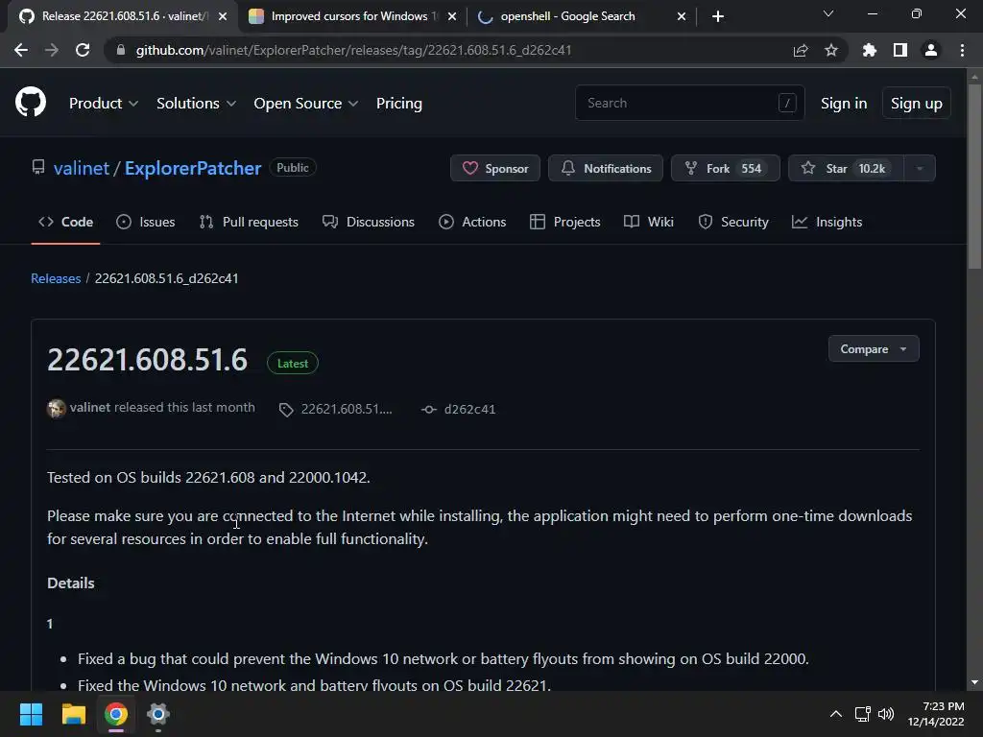Go back to previous page arrow

pyautogui.click(x=21, y=50)
